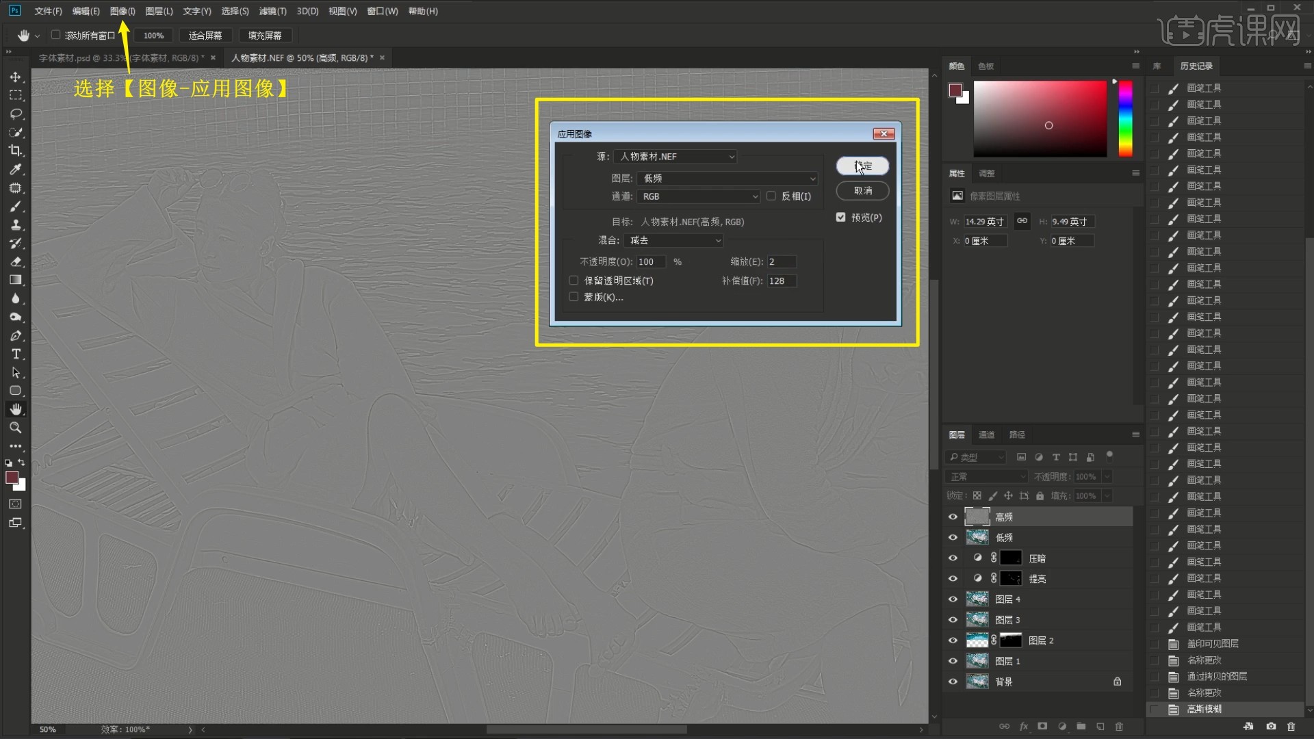Delete layer using the trash icon
This screenshot has width=1314, height=739.
[1120, 726]
